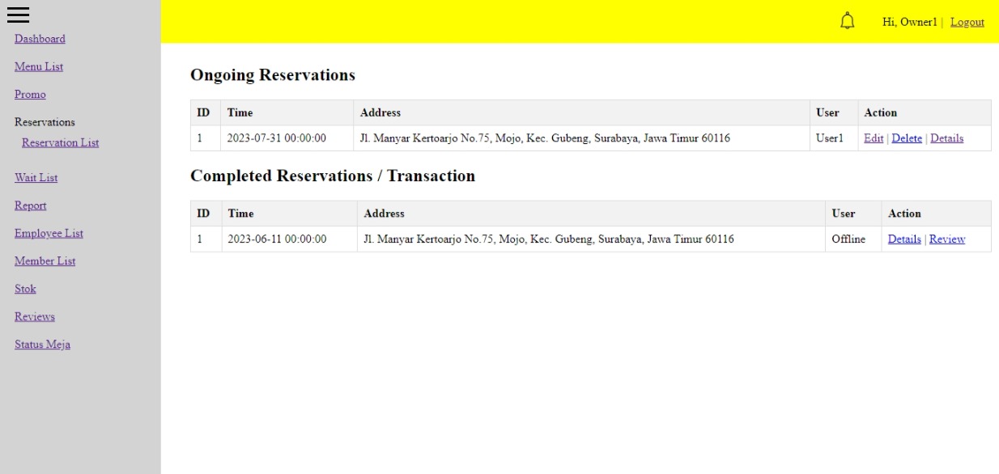Image resolution: width=999 pixels, height=474 pixels.
Task: Click the notification bell icon
Action: pyautogui.click(x=848, y=21)
